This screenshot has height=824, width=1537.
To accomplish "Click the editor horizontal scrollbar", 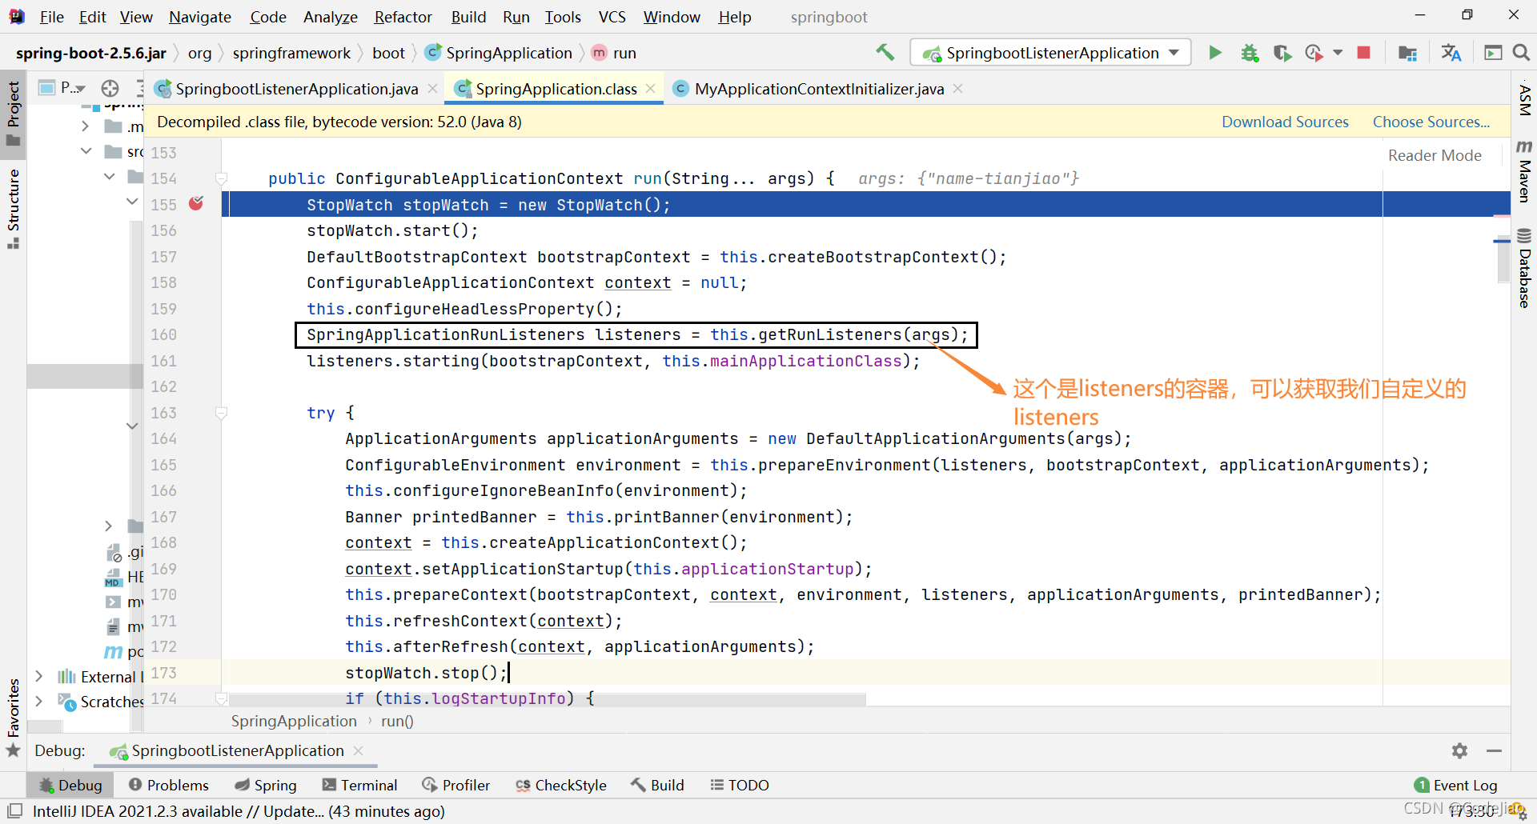I will [547, 699].
